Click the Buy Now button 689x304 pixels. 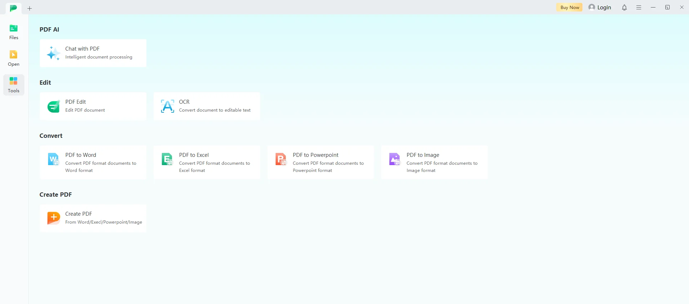tap(570, 7)
